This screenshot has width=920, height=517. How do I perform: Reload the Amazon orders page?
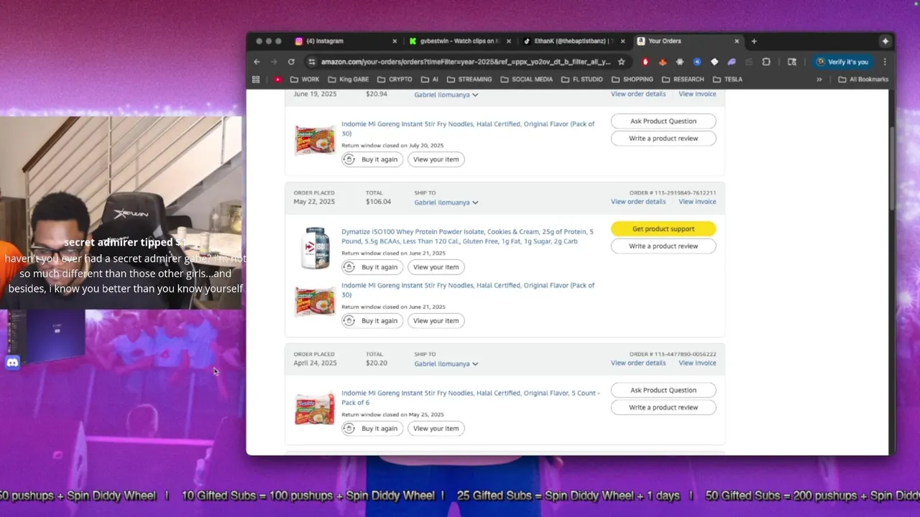(291, 62)
